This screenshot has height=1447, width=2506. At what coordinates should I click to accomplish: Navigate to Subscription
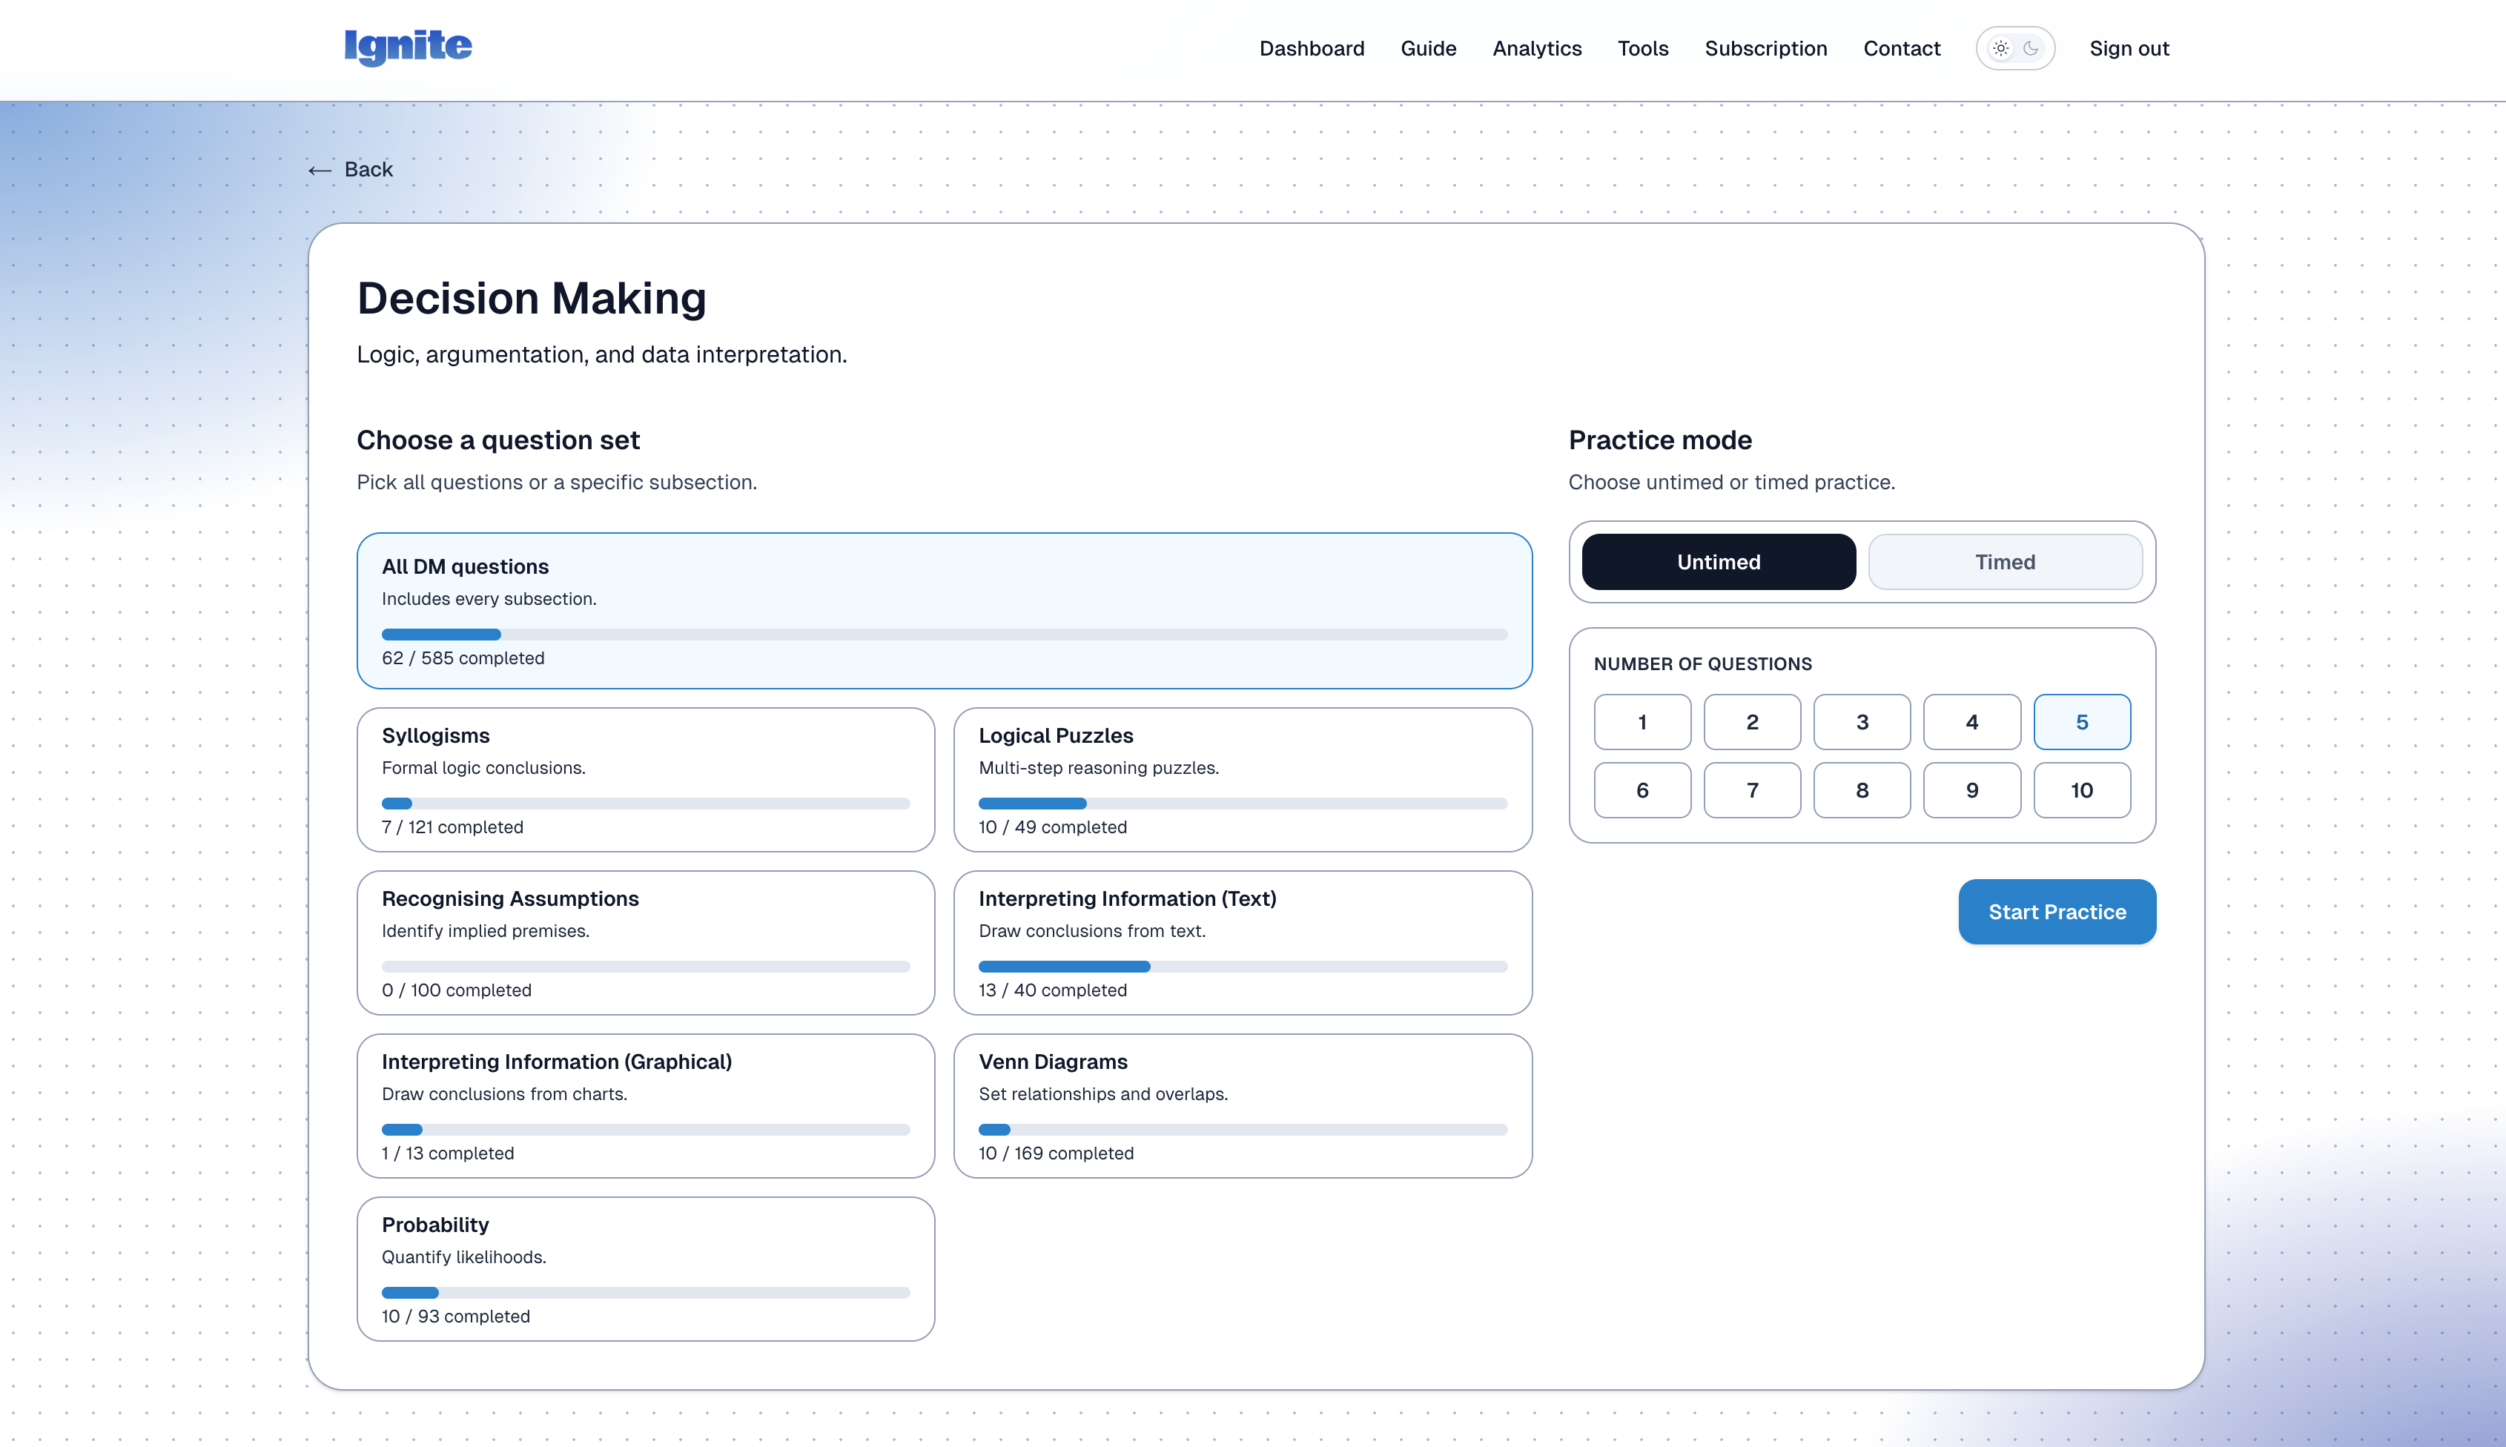(x=1766, y=47)
